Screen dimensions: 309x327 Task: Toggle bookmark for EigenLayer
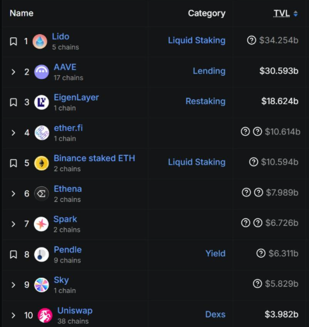pyautogui.click(x=13, y=102)
